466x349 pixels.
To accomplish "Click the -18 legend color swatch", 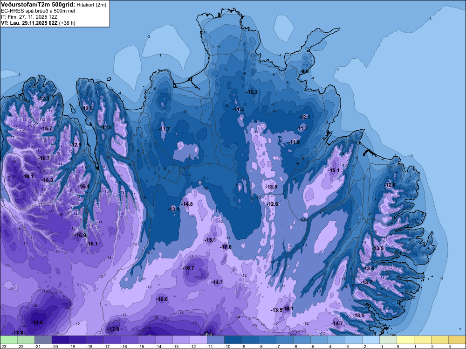I will (x=95, y=340).
